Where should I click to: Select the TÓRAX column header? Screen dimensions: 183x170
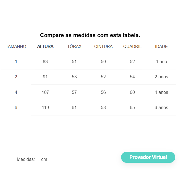[x=74, y=47]
